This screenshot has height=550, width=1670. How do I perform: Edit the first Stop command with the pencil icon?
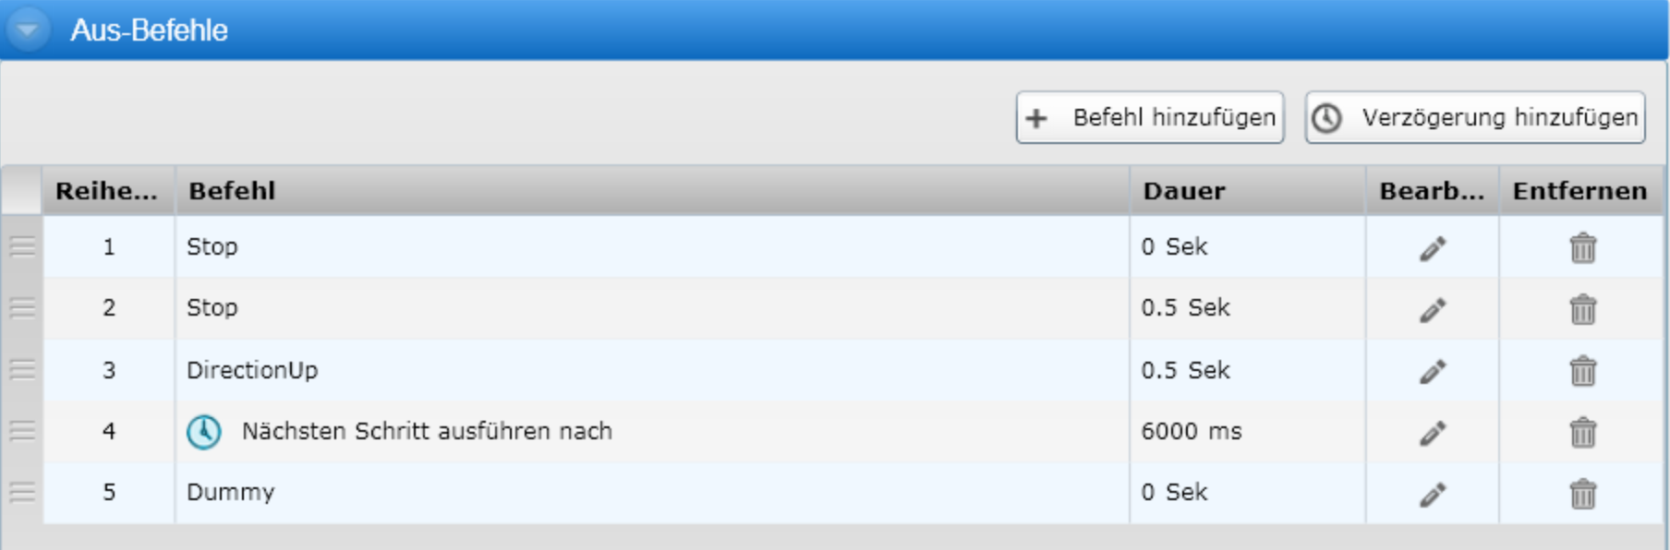click(x=1432, y=248)
